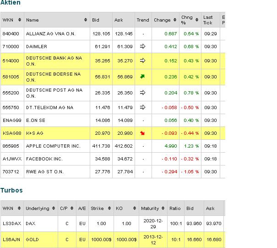Sort Aktien table by WKN sort arrows
The height and width of the screenshot is (248, 277).
(x=20, y=20)
